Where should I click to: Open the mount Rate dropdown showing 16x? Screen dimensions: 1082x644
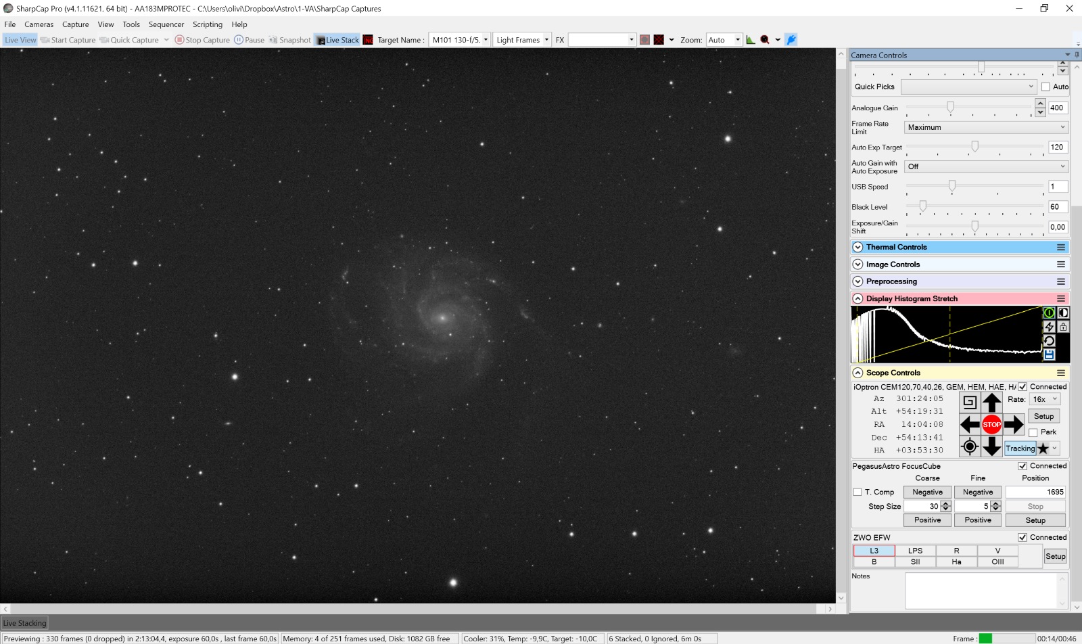click(1045, 400)
